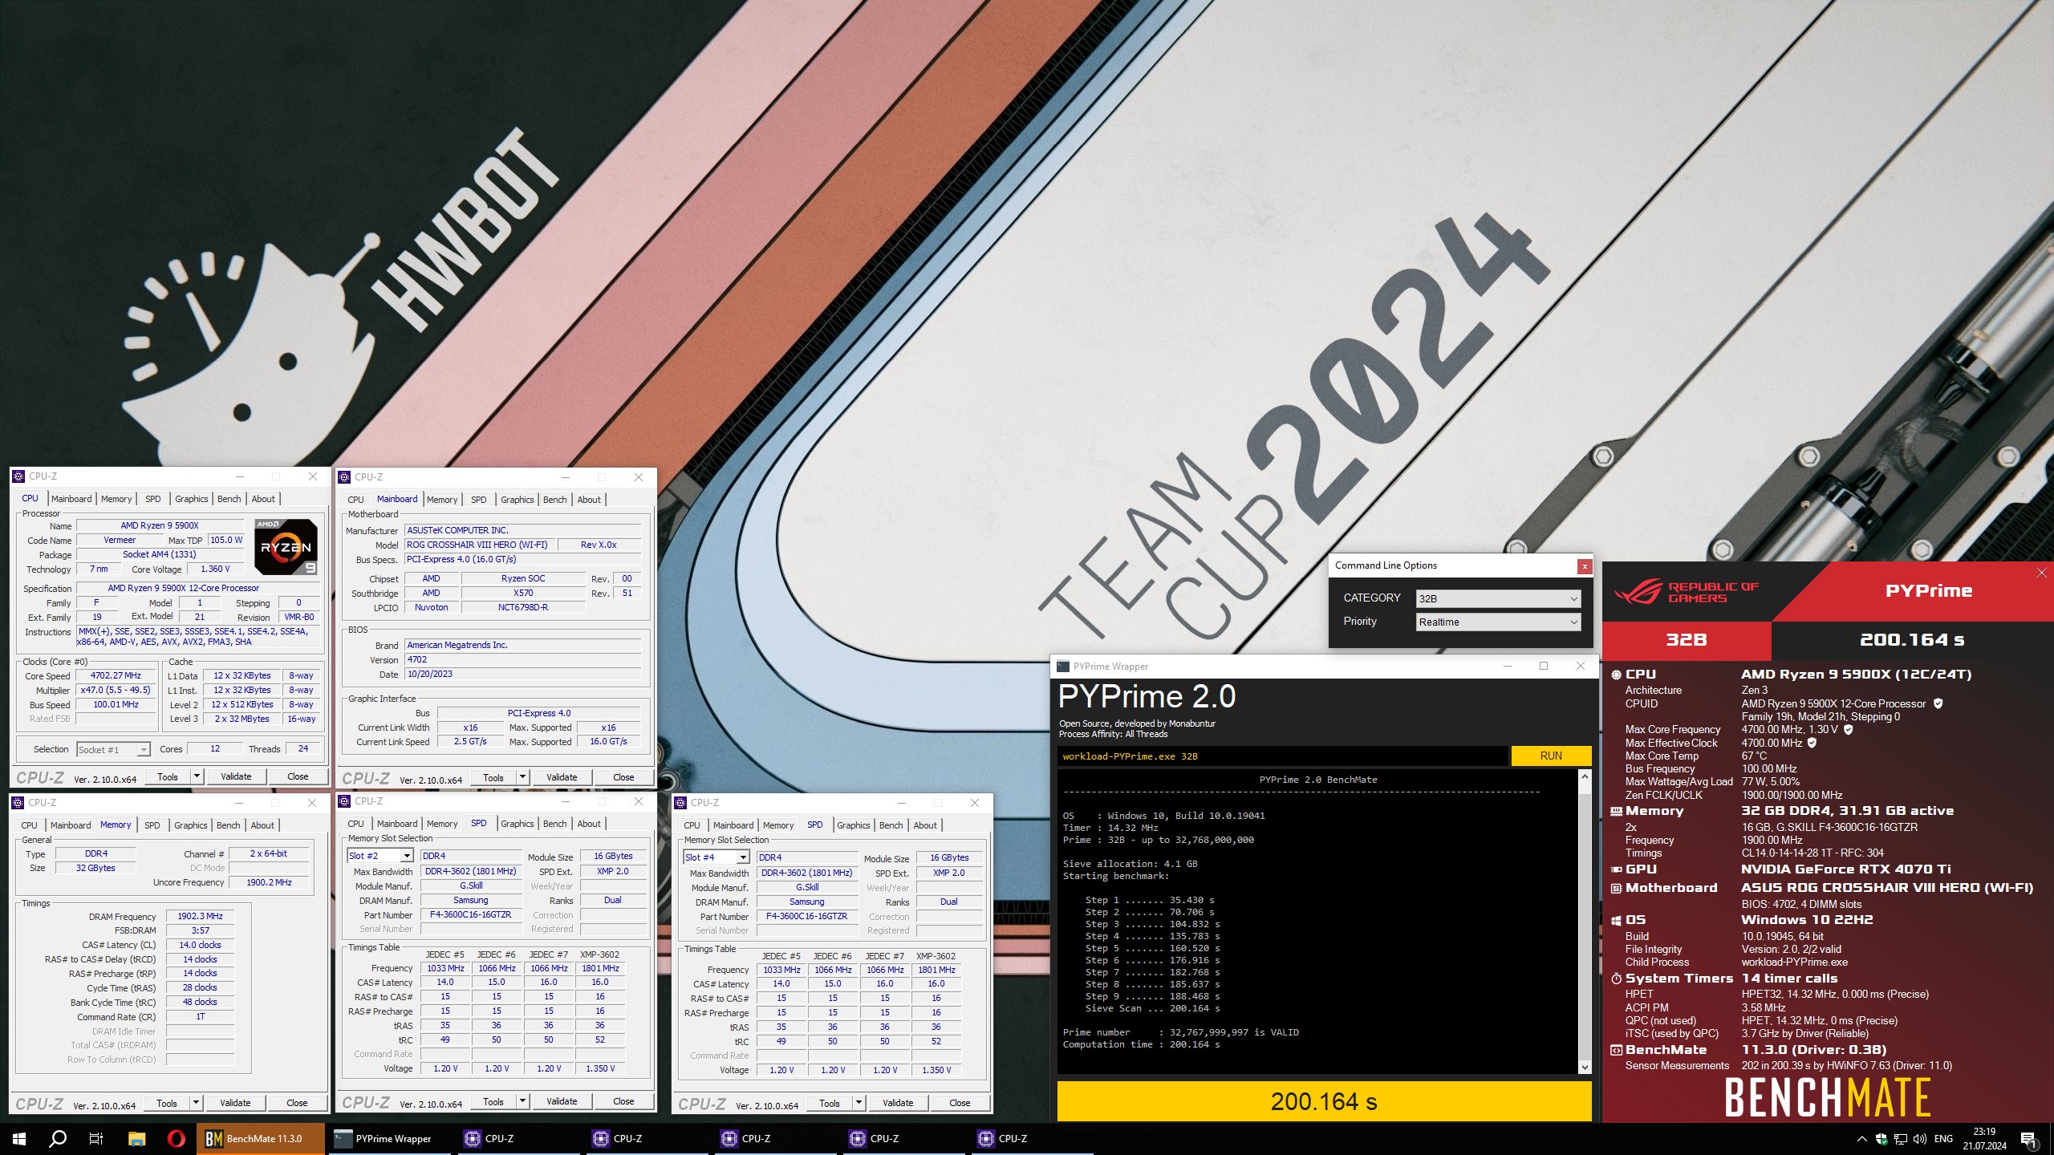Click the Core Speed value 4702.27 MHz
The image size is (2054, 1155).
(x=116, y=675)
